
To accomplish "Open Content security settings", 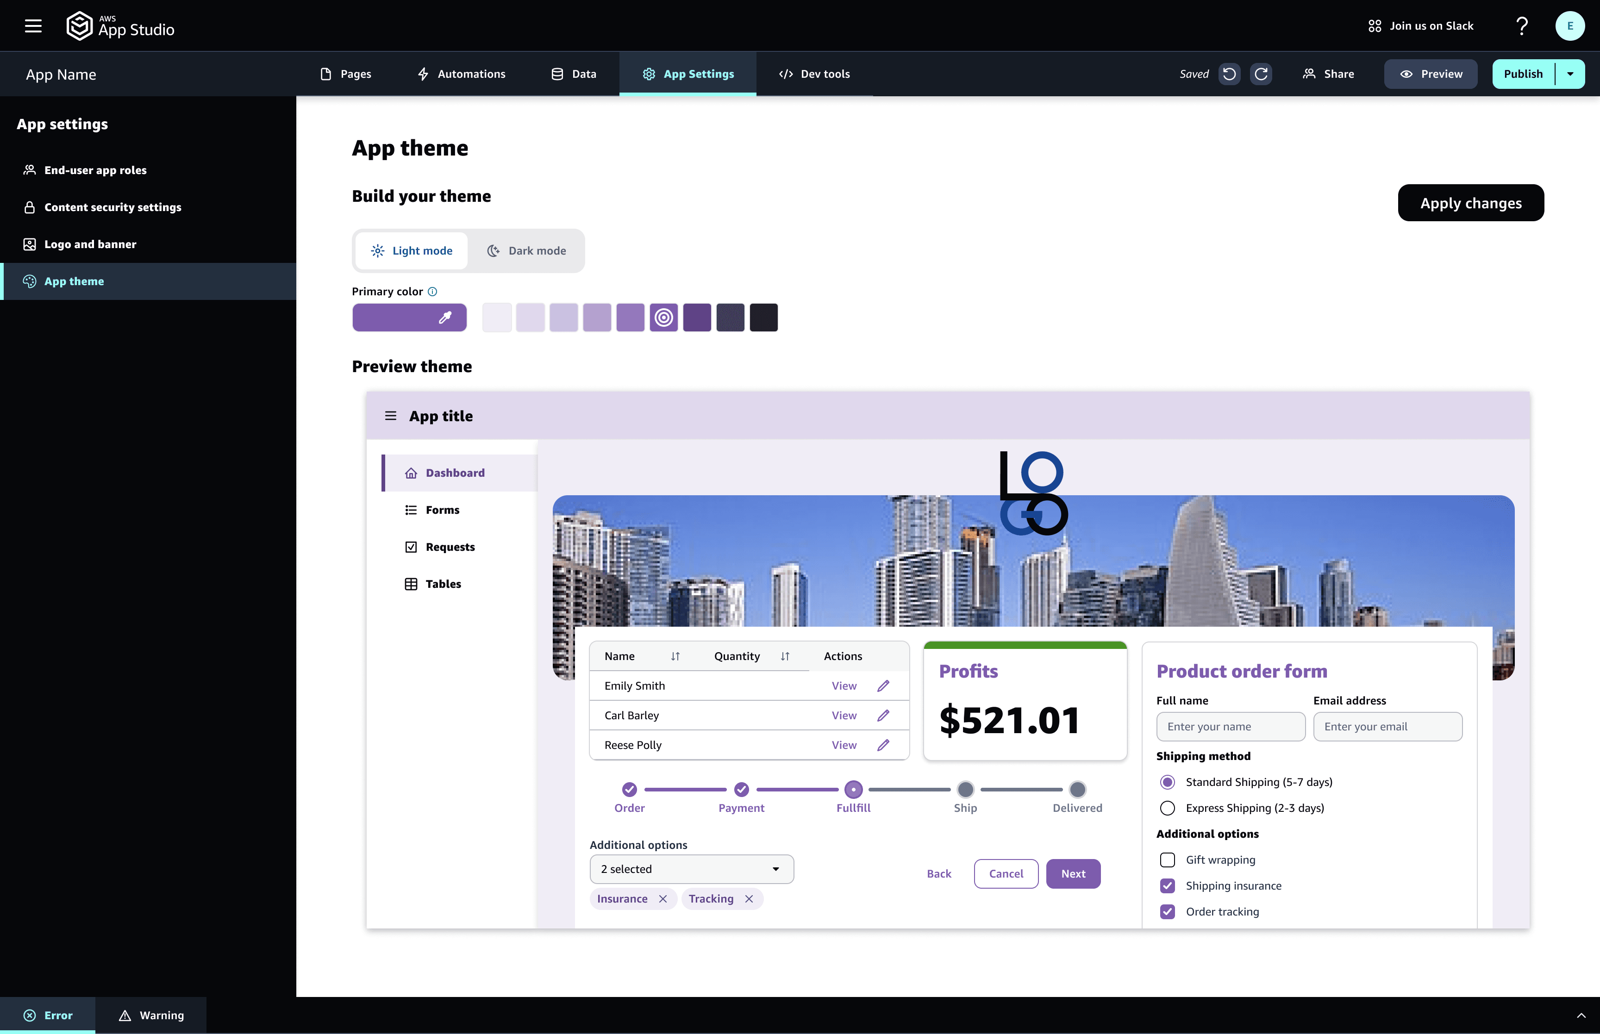I will pos(148,207).
